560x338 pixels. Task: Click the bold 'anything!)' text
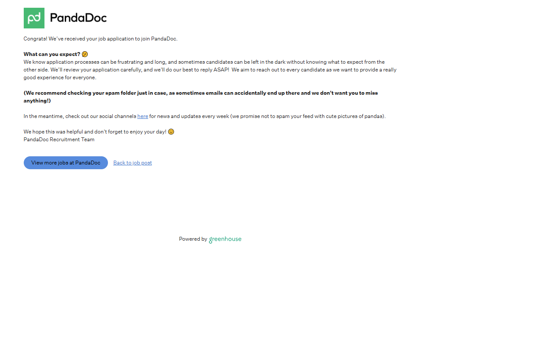click(37, 101)
